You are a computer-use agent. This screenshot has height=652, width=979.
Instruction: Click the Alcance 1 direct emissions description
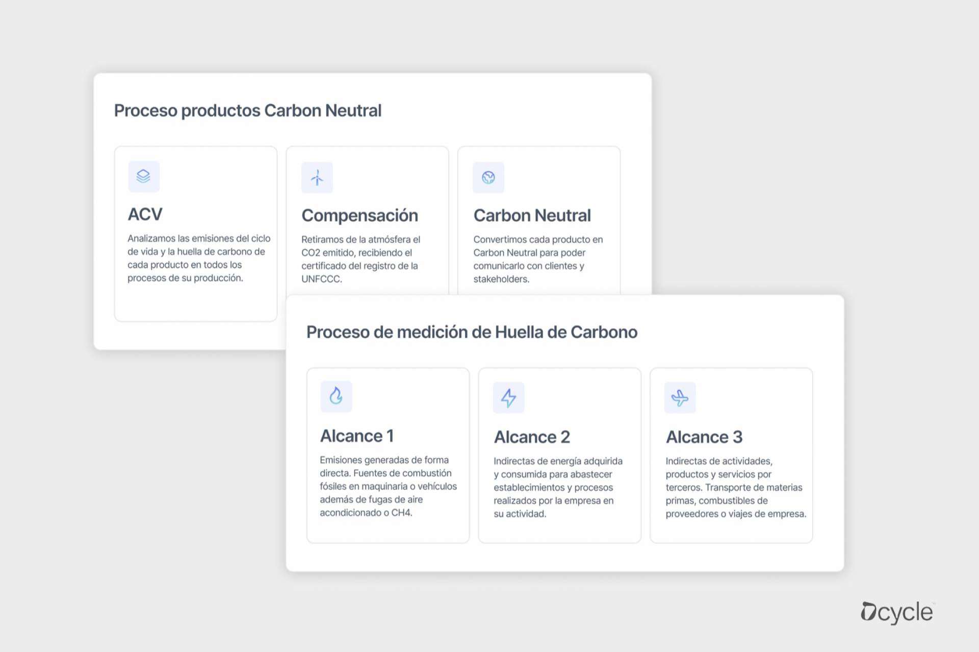[x=388, y=486]
